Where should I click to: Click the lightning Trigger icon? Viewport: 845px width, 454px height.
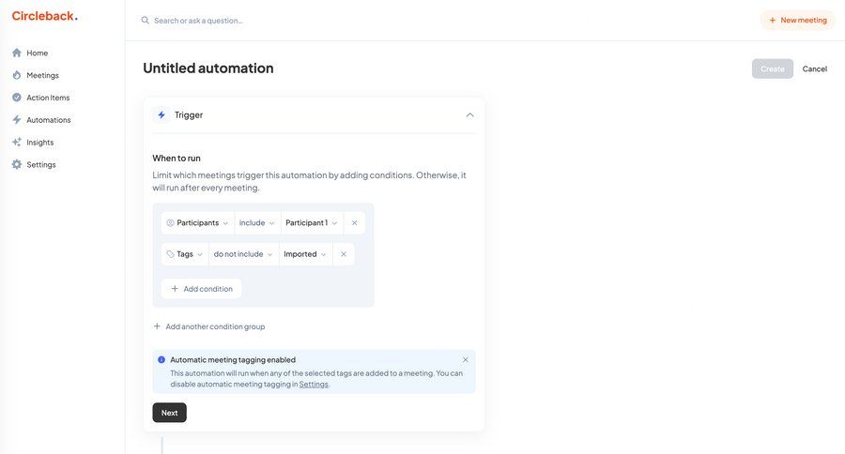click(161, 115)
